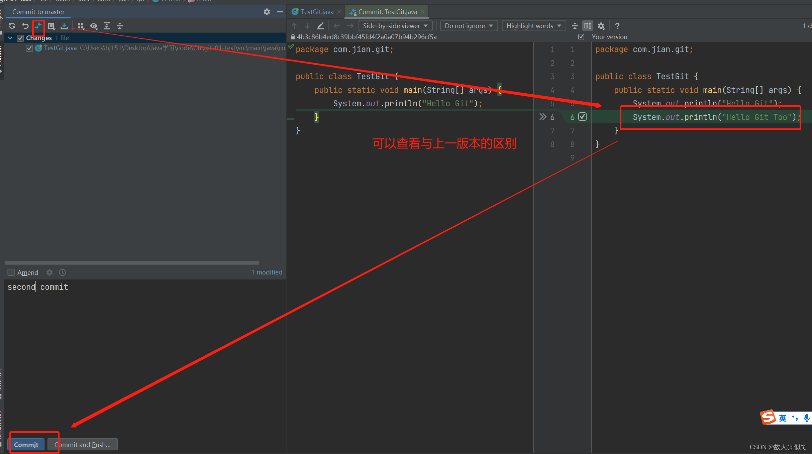812x454 pixels.
Task: Select the TestGit.java row in Changes
Action: pos(145,48)
